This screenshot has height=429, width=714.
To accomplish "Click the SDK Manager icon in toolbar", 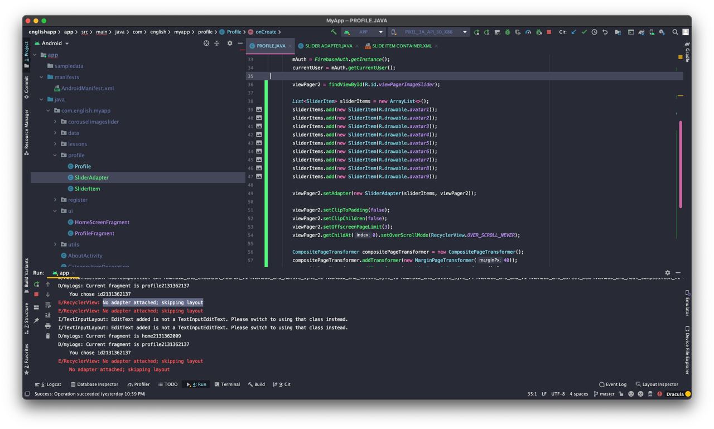I will click(x=662, y=32).
